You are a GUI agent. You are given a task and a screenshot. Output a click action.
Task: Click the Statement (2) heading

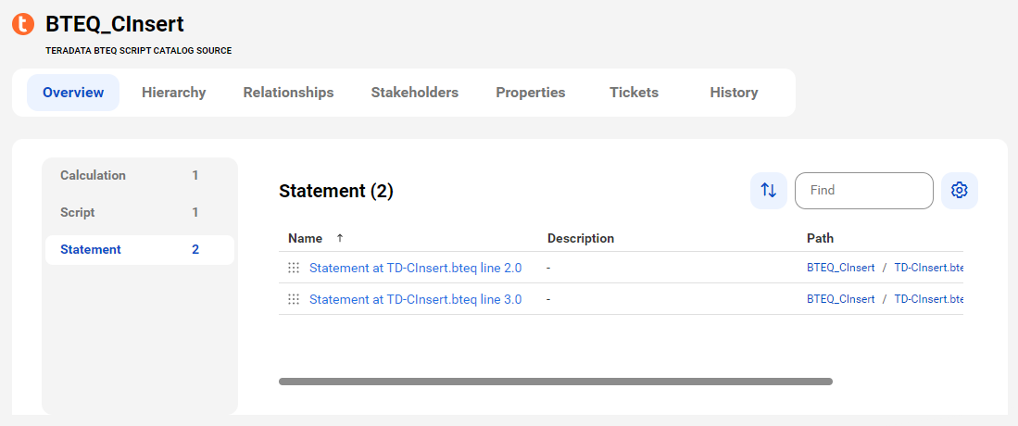click(x=336, y=191)
